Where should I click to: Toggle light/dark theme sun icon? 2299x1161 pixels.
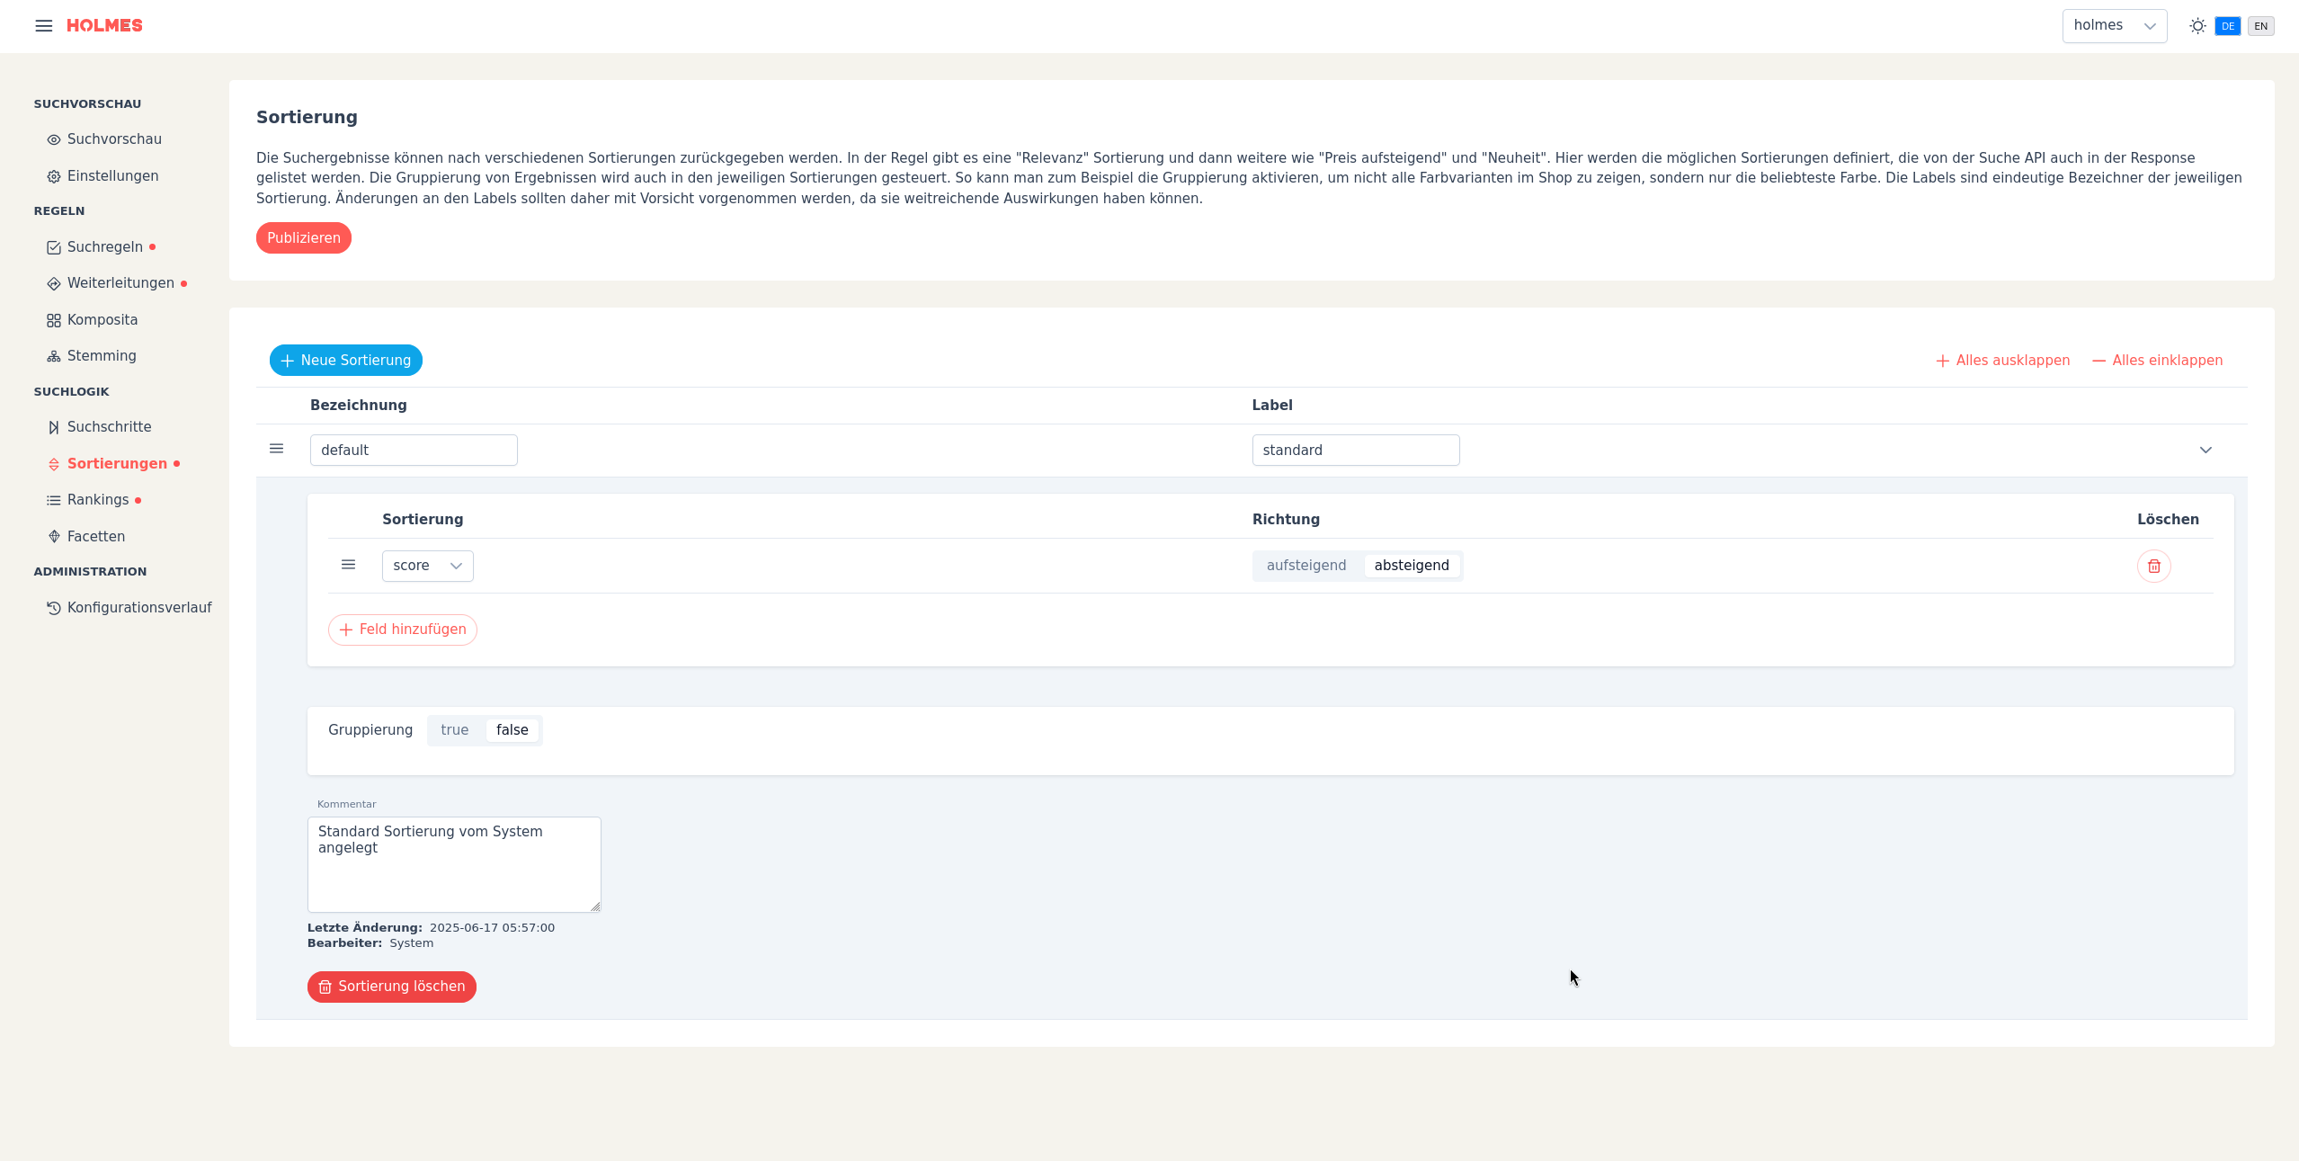point(2197,26)
